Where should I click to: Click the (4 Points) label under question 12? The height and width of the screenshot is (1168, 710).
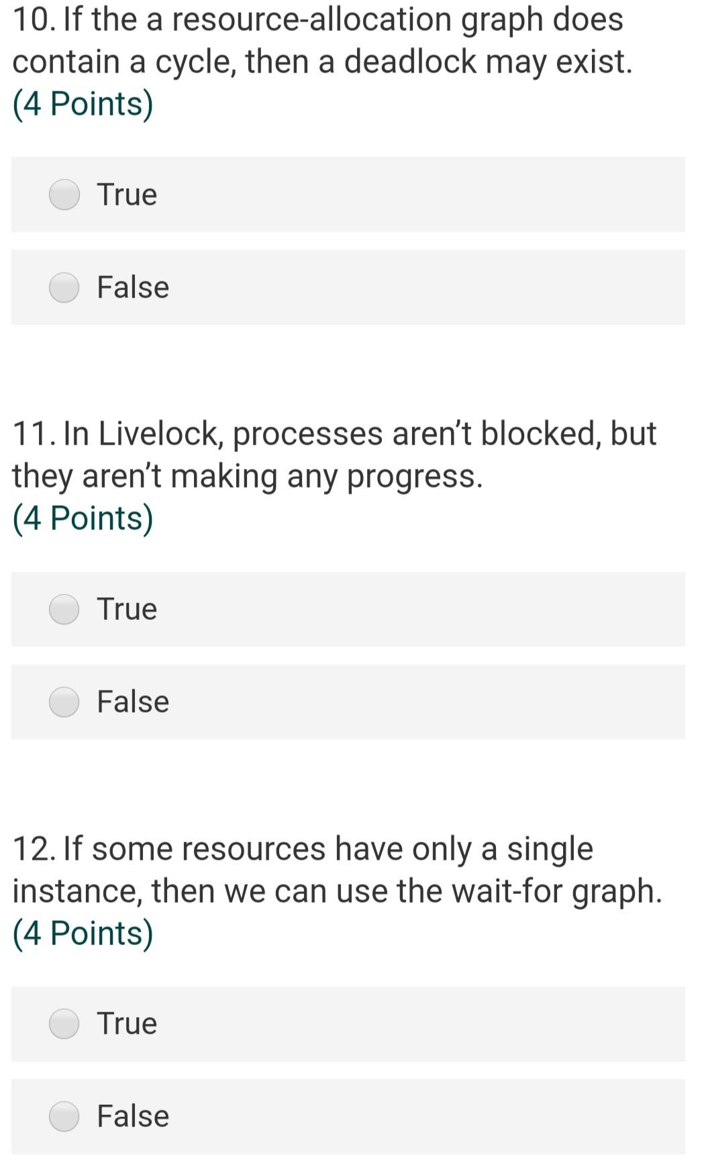pyautogui.click(x=82, y=932)
